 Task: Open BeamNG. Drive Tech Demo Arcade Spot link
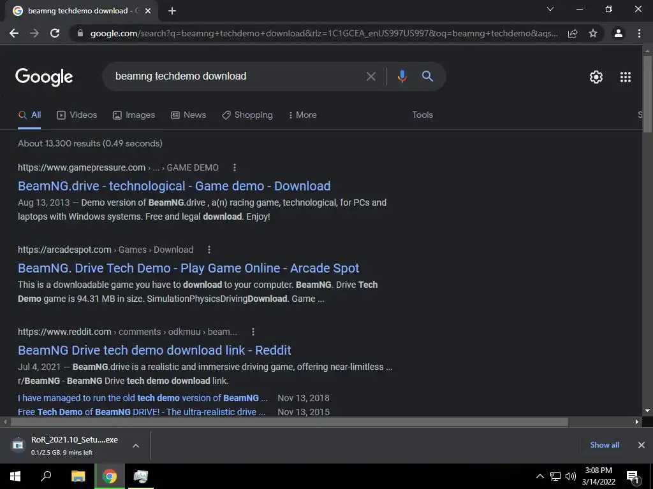coord(188,268)
